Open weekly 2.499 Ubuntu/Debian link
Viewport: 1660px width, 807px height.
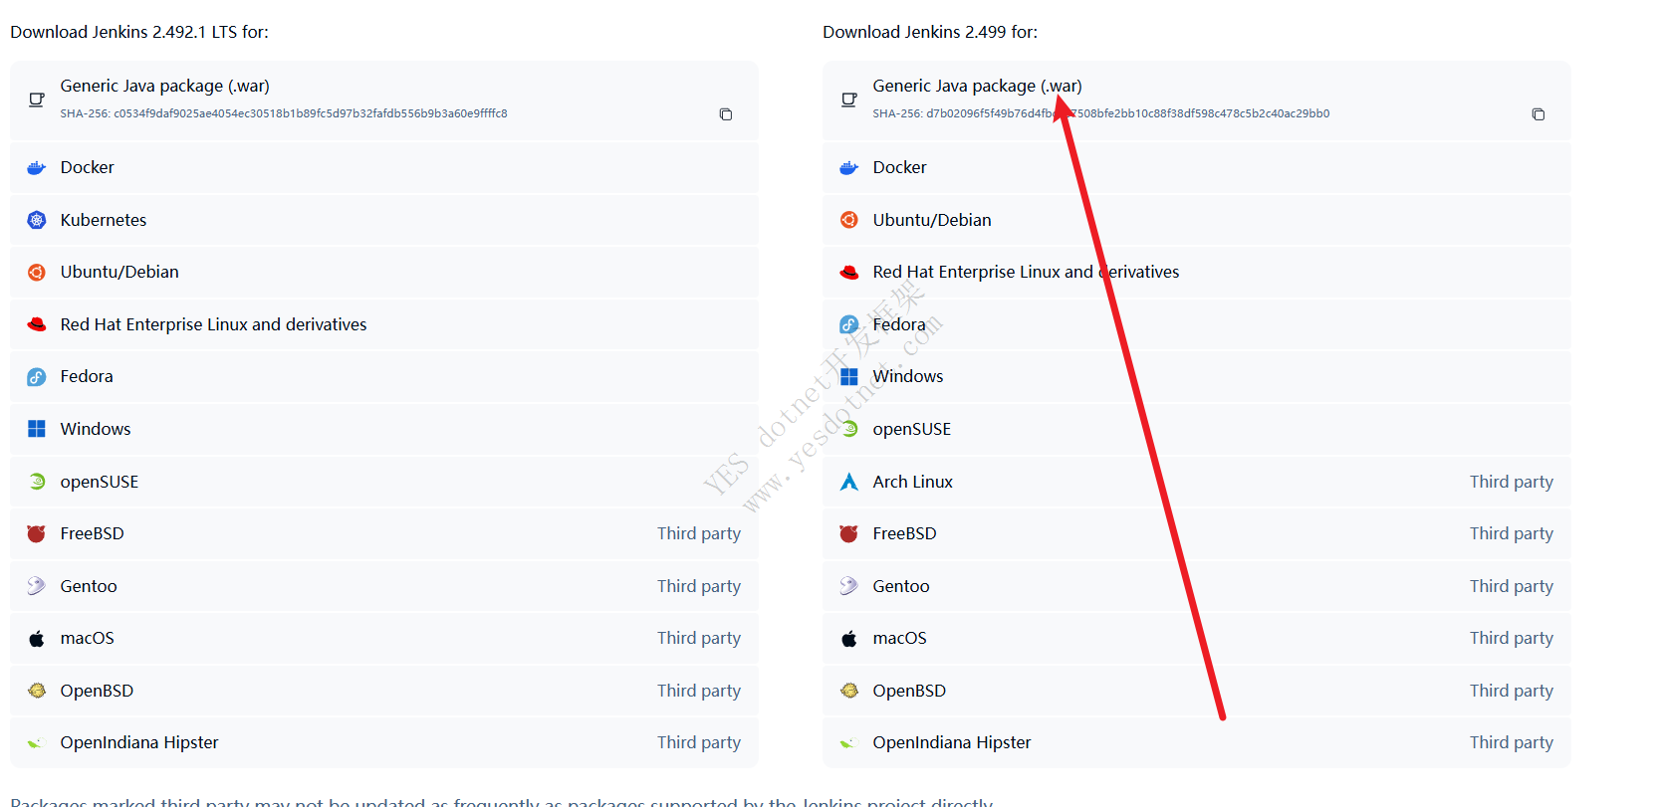click(x=1197, y=220)
